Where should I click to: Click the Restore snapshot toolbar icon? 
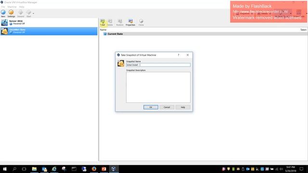click(120, 23)
